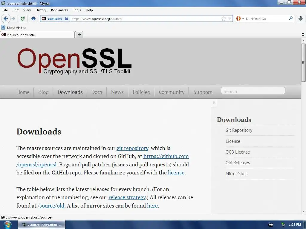
Task: Click the Forward arrow button
Action: point(13,19)
